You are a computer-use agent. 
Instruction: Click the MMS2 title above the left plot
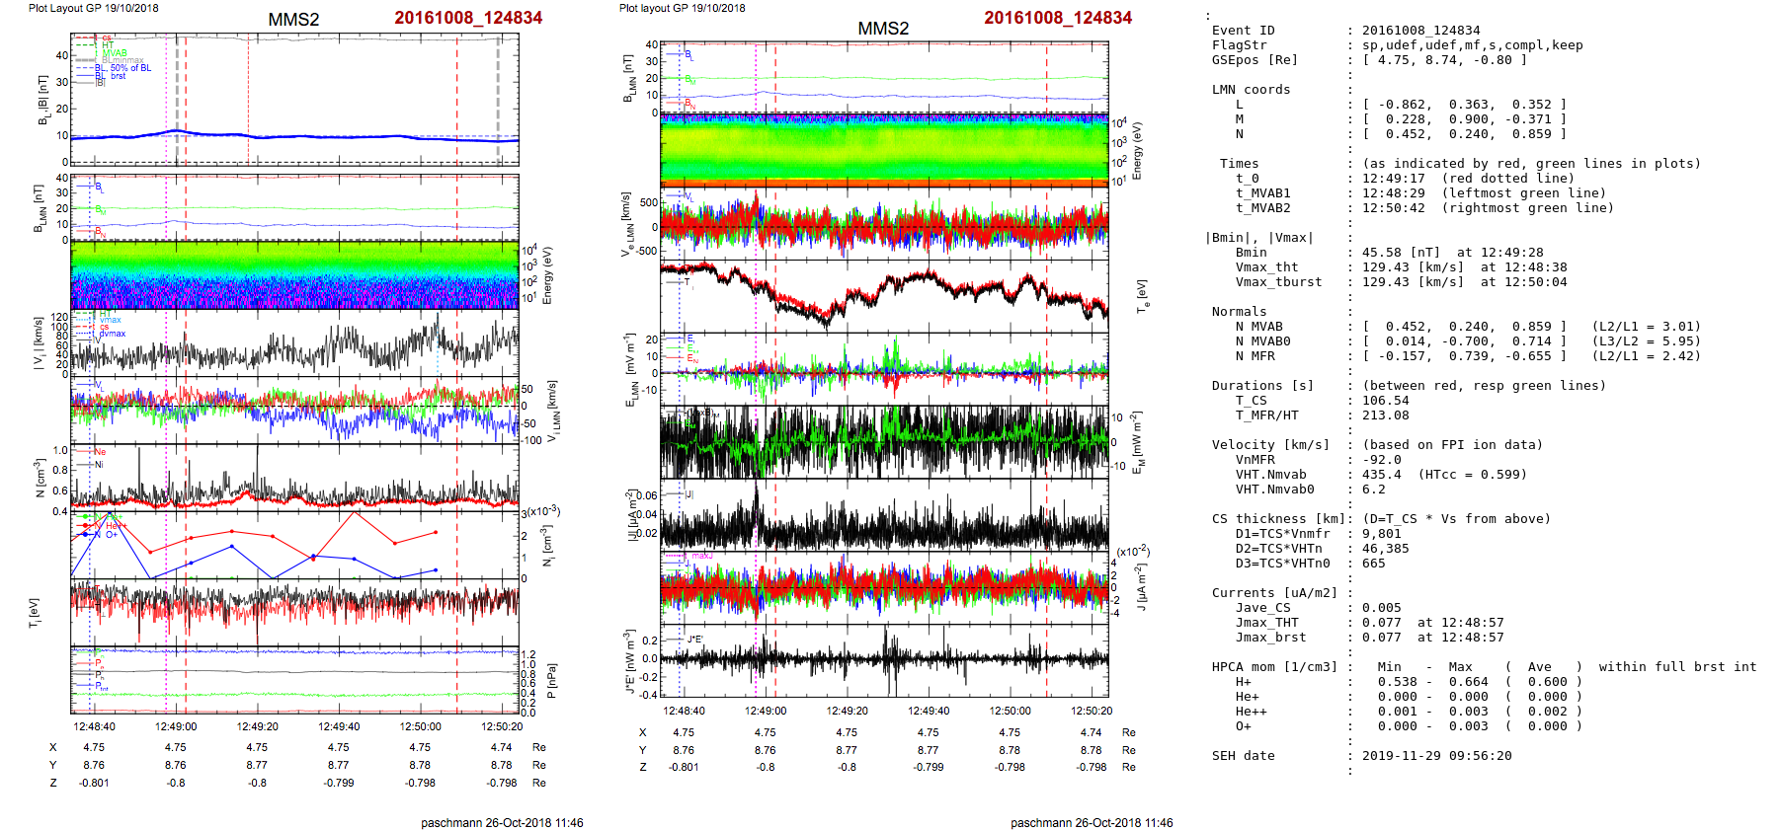293,20
